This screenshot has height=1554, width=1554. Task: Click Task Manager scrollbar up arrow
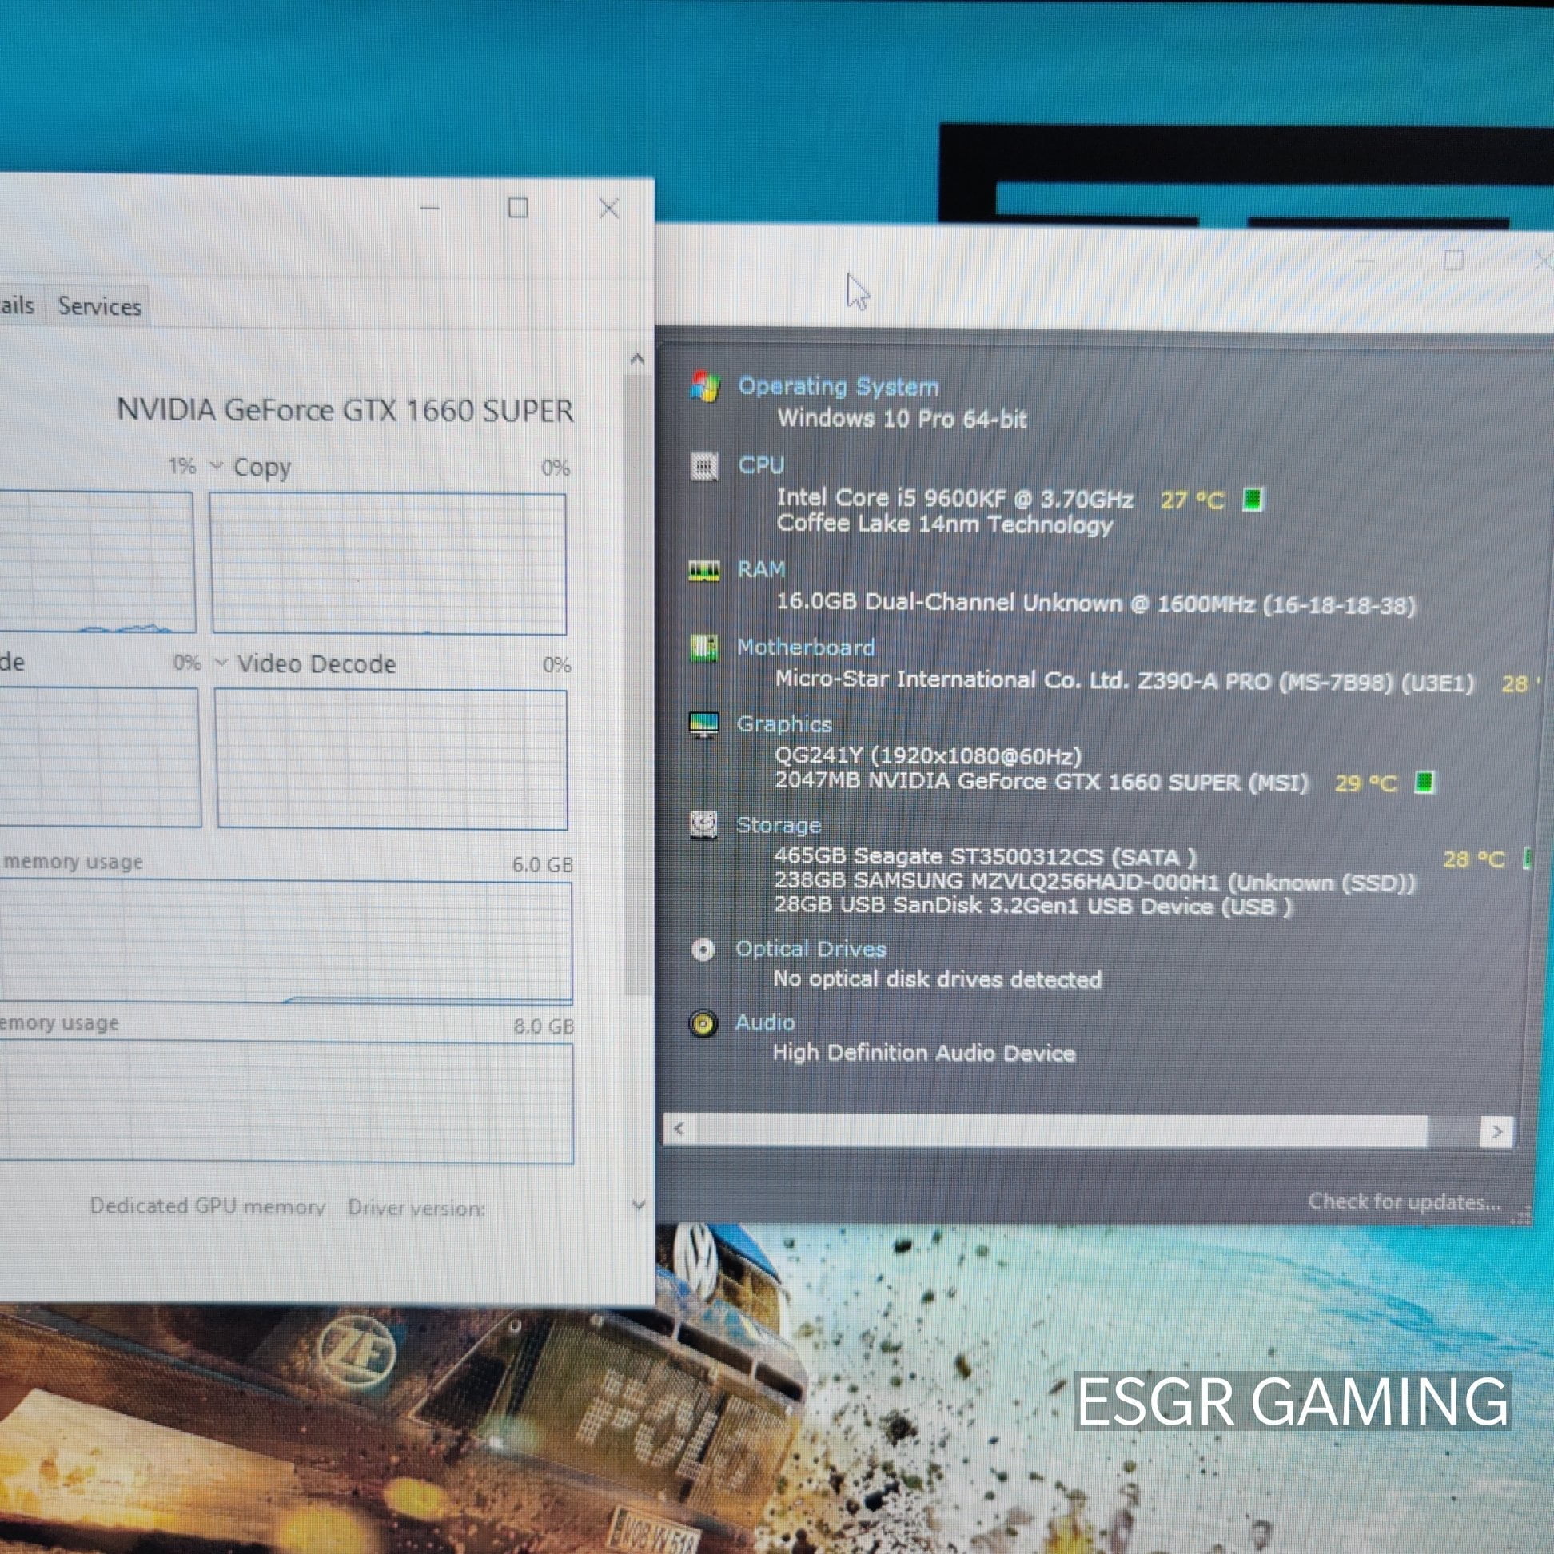637,359
